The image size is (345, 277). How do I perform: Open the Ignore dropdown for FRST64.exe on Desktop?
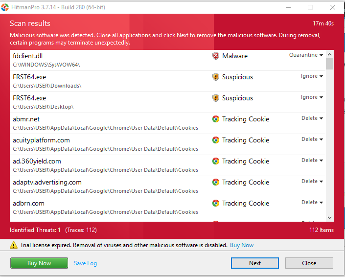point(312,97)
